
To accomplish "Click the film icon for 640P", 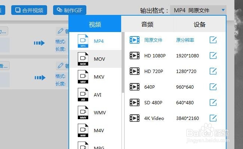I will click(x=135, y=87).
